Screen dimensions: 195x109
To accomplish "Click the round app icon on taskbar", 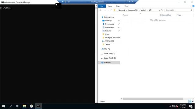I will tap(31, 106).
